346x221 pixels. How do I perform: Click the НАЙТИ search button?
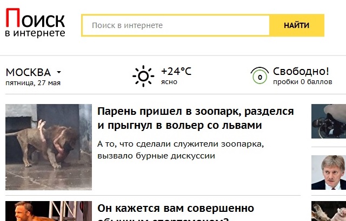[x=297, y=25]
